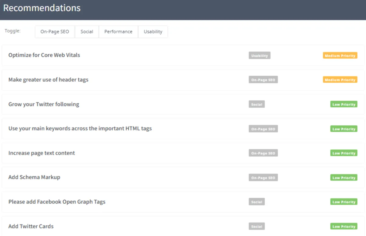Expand the Add Twitter Cards row

pos(31,227)
